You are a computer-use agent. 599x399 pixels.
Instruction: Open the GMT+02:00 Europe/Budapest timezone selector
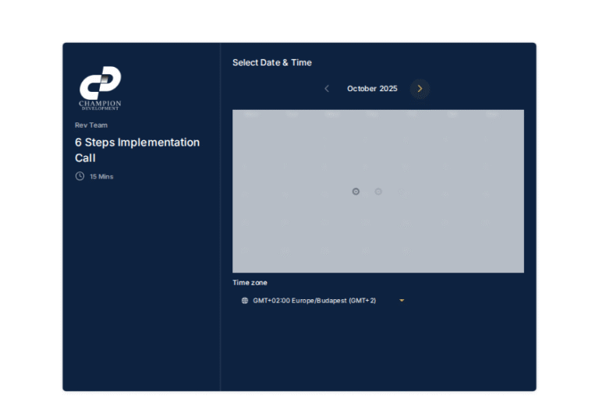click(x=314, y=301)
